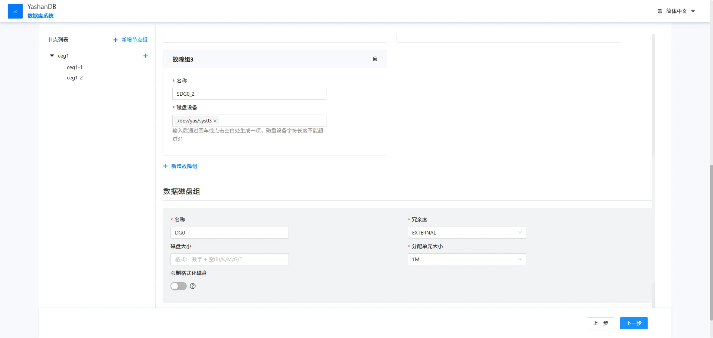Click the 上一步 button
This screenshot has width=713, height=338.
pyautogui.click(x=600, y=323)
